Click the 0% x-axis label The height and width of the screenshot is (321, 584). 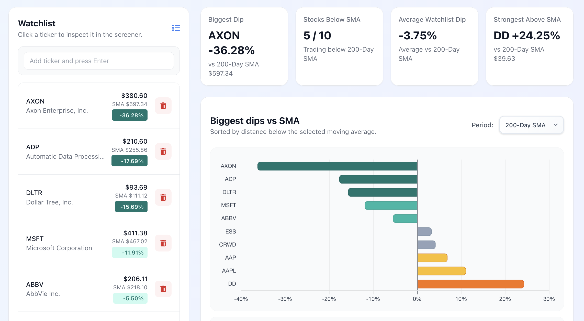417,299
